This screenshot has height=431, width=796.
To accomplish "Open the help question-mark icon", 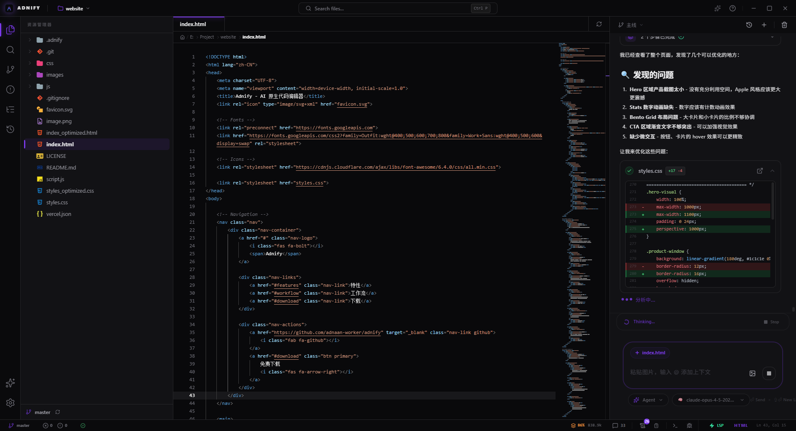I will coord(733,8).
